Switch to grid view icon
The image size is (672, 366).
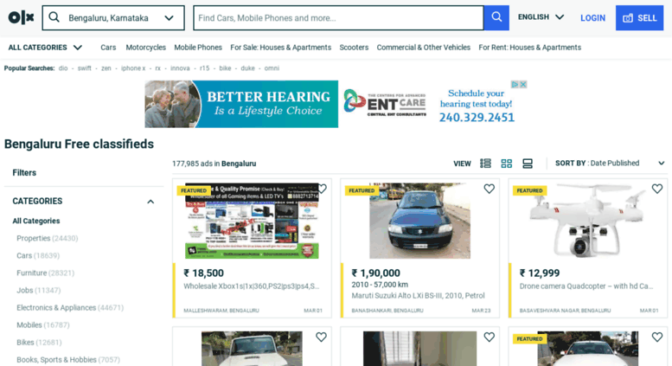click(x=507, y=164)
